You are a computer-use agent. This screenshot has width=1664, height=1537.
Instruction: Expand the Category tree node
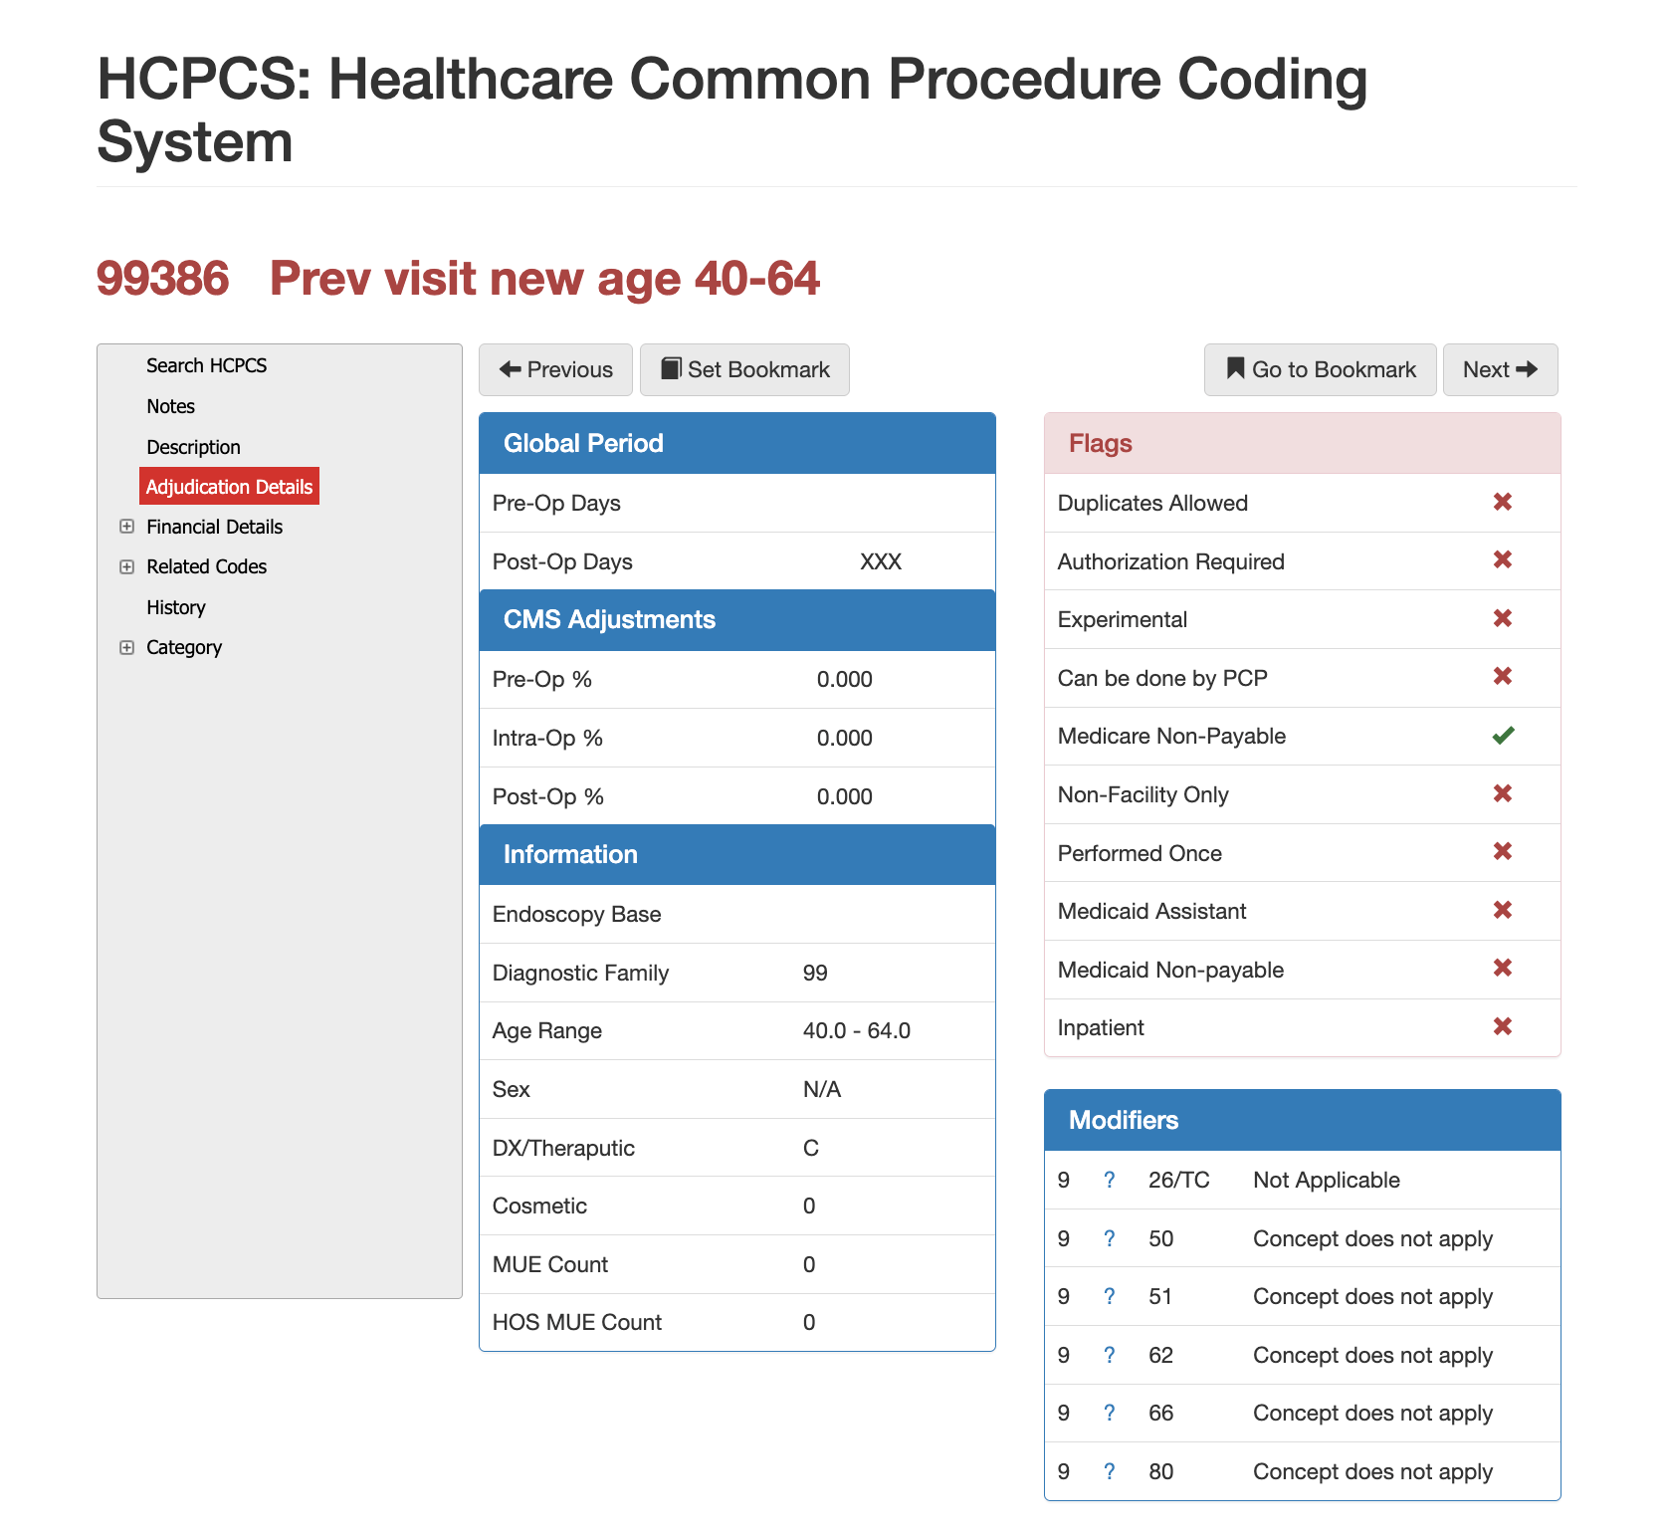tap(127, 648)
